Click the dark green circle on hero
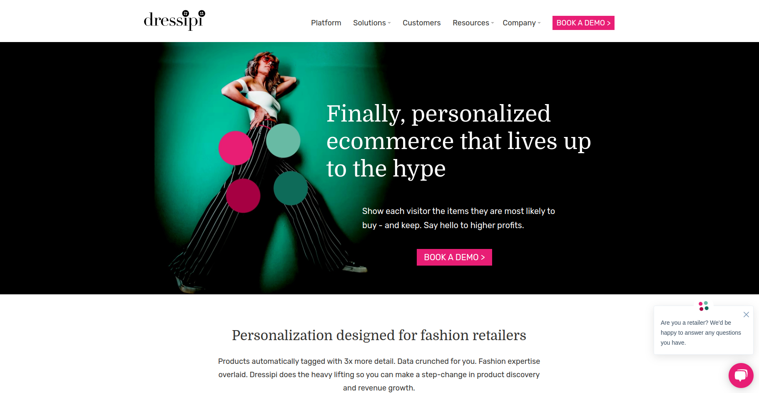The height and width of the screenshot is (393, 759). [x=291, y=188]
